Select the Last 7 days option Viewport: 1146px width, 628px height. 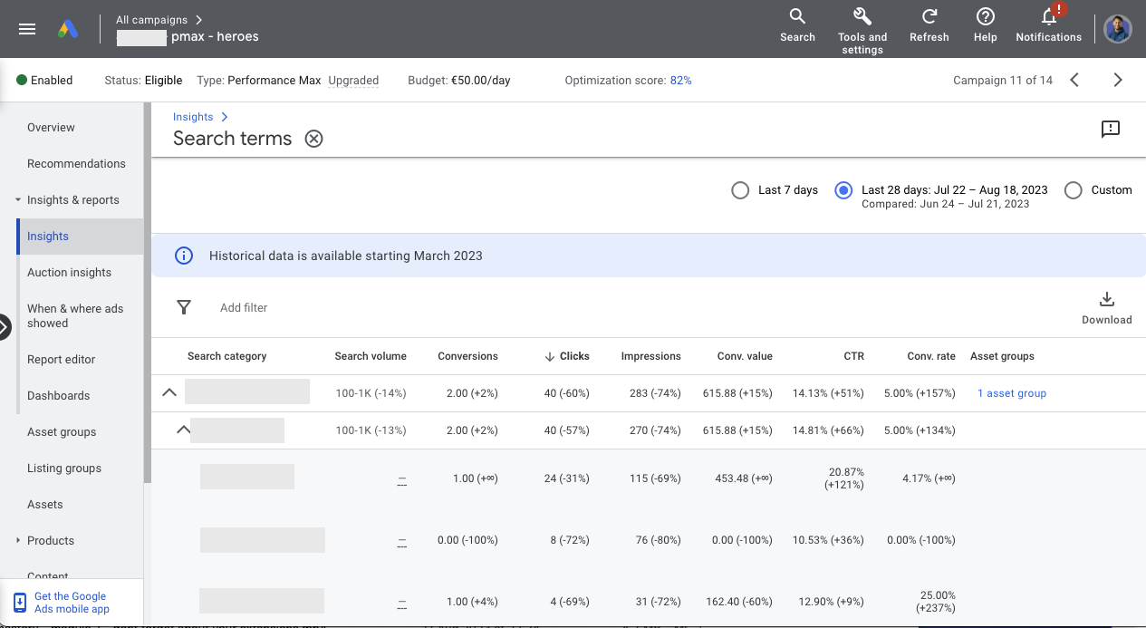[x=741, y=190]
